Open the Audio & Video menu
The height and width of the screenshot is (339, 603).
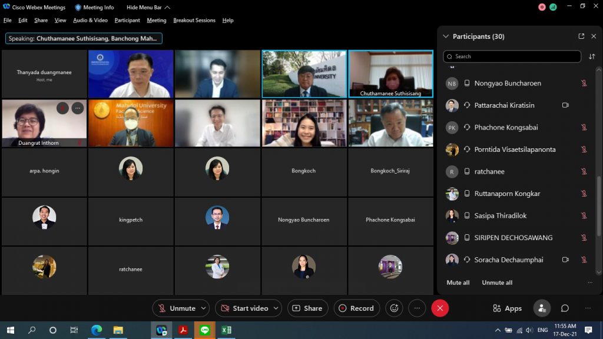(90, 20)
